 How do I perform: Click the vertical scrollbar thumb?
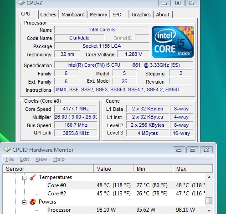click(x=209, y=200)
